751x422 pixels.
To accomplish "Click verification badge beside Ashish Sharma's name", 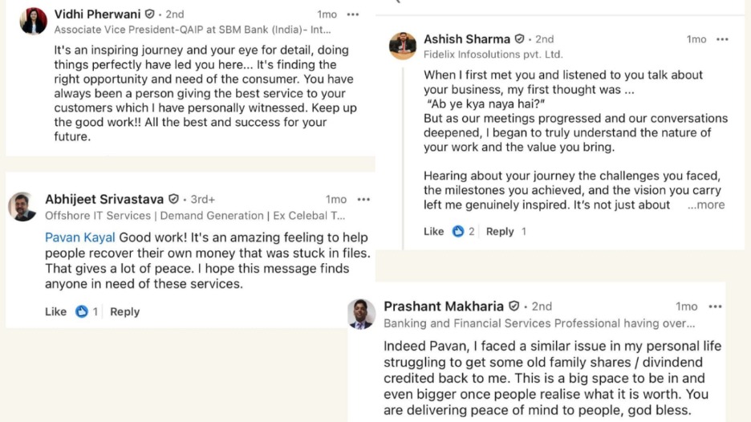I will click(519, 39).
